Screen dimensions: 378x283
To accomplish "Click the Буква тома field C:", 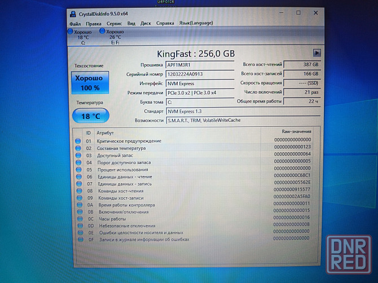I will (x=200, y=102).
